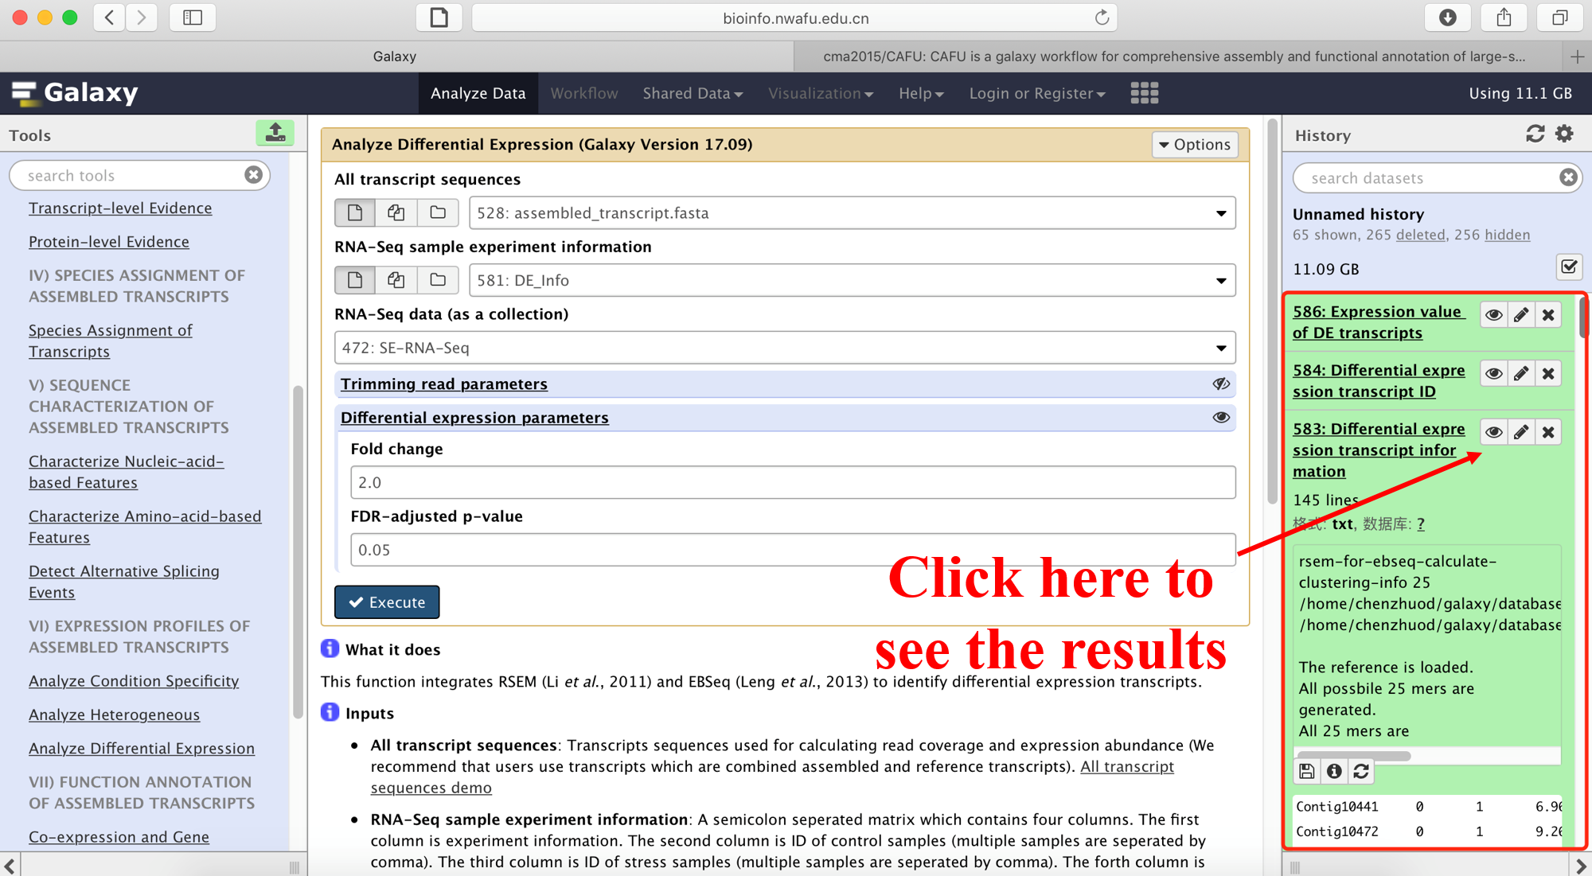Click the upload data icon in Tools panel
Viewport: 1592px width, 876px height.
coord(275,133)
